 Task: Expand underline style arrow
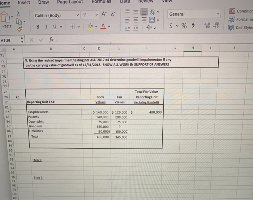pos(61,27)
